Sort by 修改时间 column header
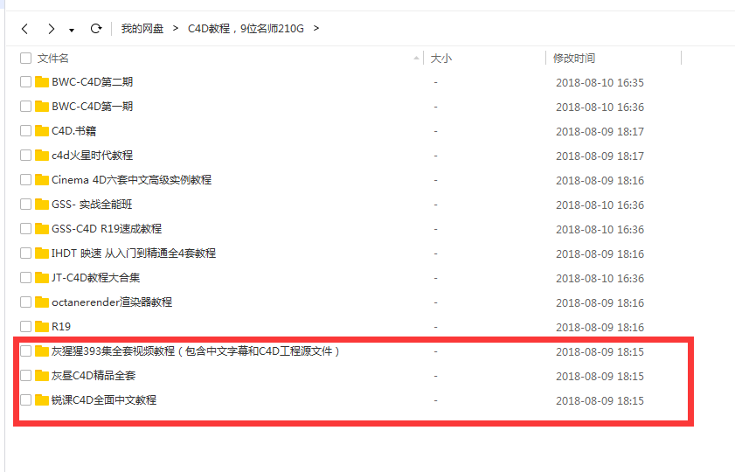Viewport: 735px width, 472px height. pos(573,58)
